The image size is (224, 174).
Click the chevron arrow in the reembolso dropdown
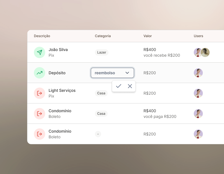click(127, 73)
